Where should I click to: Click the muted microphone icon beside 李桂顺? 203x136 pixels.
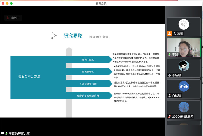tap(169, 75)
